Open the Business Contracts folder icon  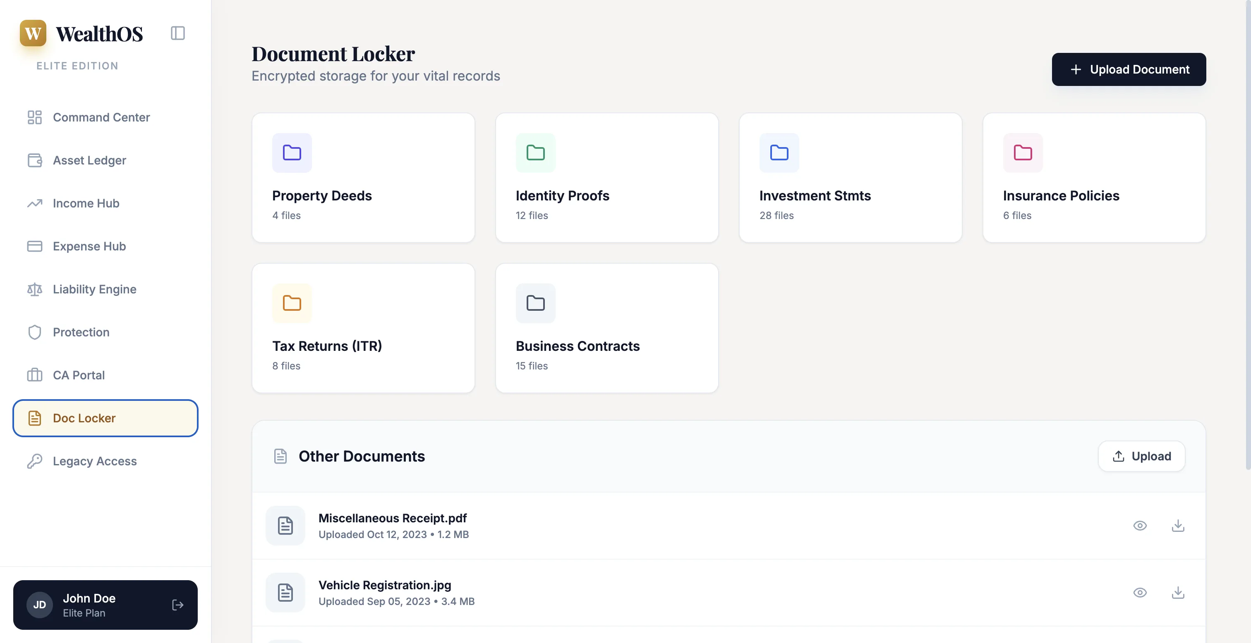point(536,303)
